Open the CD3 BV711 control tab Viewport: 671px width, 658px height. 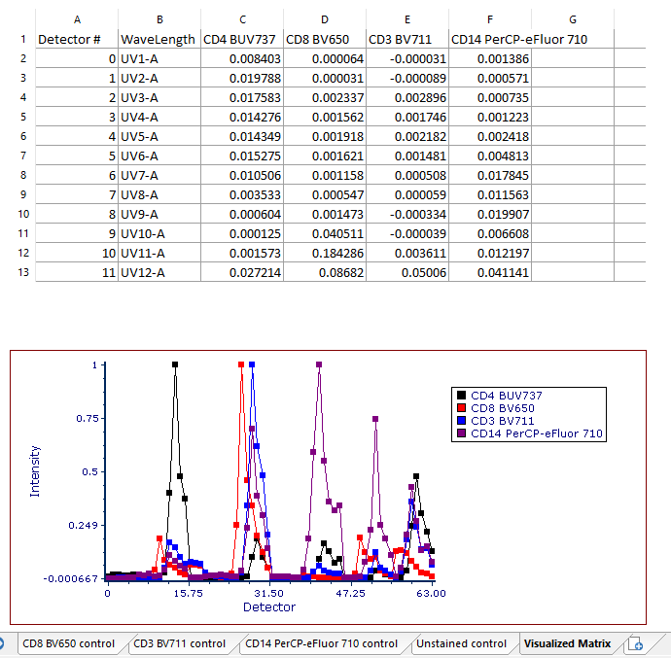[x=179, y=643]
